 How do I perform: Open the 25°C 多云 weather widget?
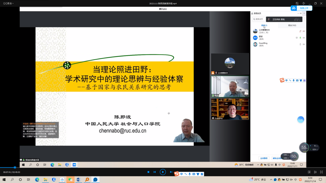pos(257,180)
